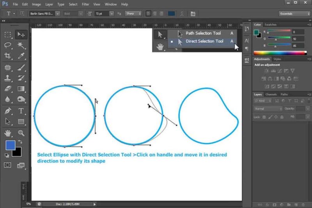Add a Curves adjustment
The height and width of the screenshot is (208, 312).
280,71
